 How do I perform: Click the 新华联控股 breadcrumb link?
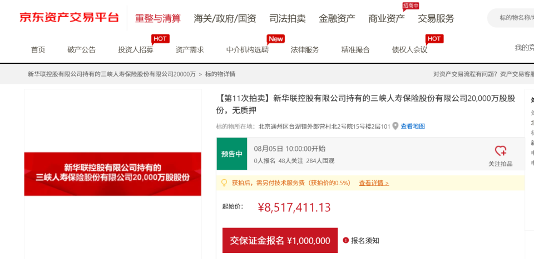[x=112, y=74]
